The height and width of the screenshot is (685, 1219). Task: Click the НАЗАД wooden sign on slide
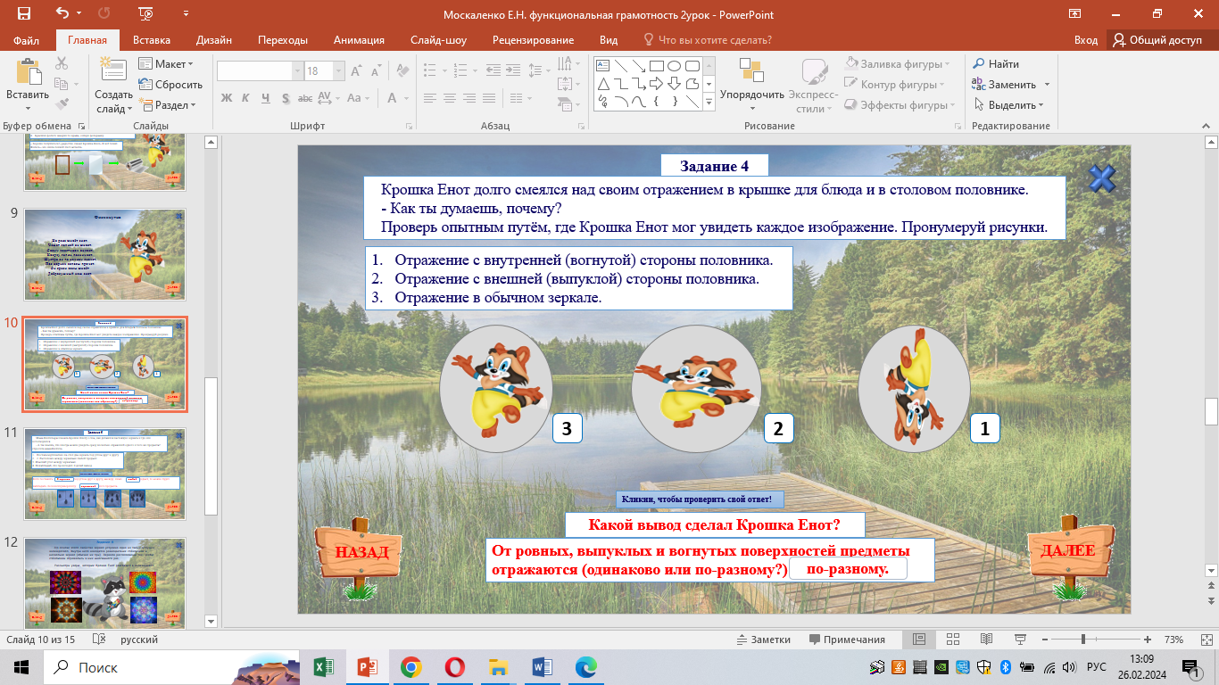359,553
